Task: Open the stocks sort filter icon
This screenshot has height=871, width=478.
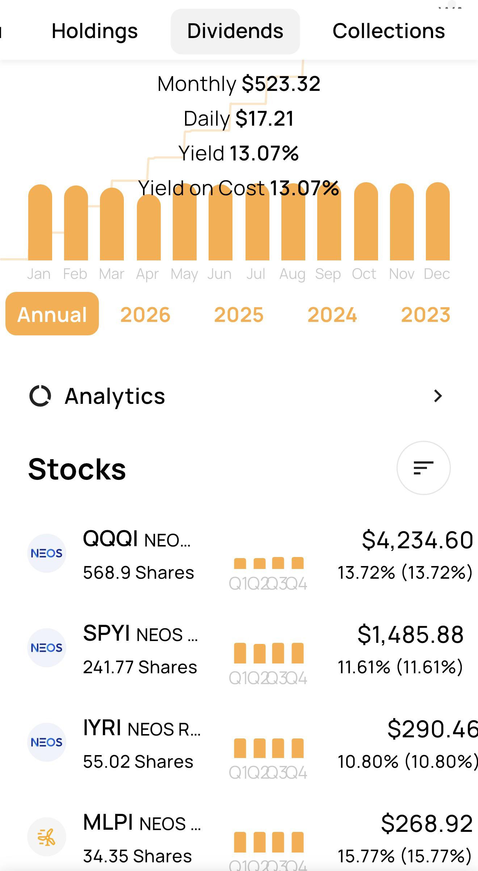Action: pos(423,468)
